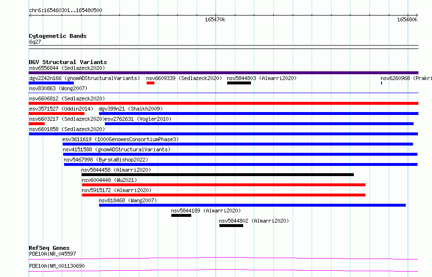Click the 6q27 cytogenetic band
432x277 pixels.
tap(223, 47)
